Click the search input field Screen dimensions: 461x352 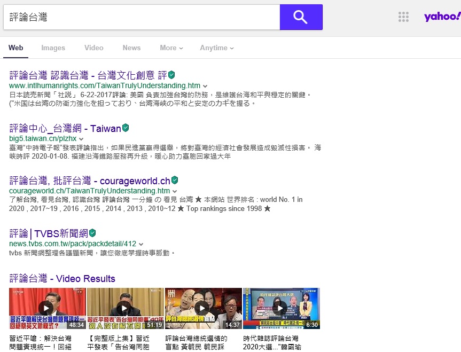click(142, 17)
